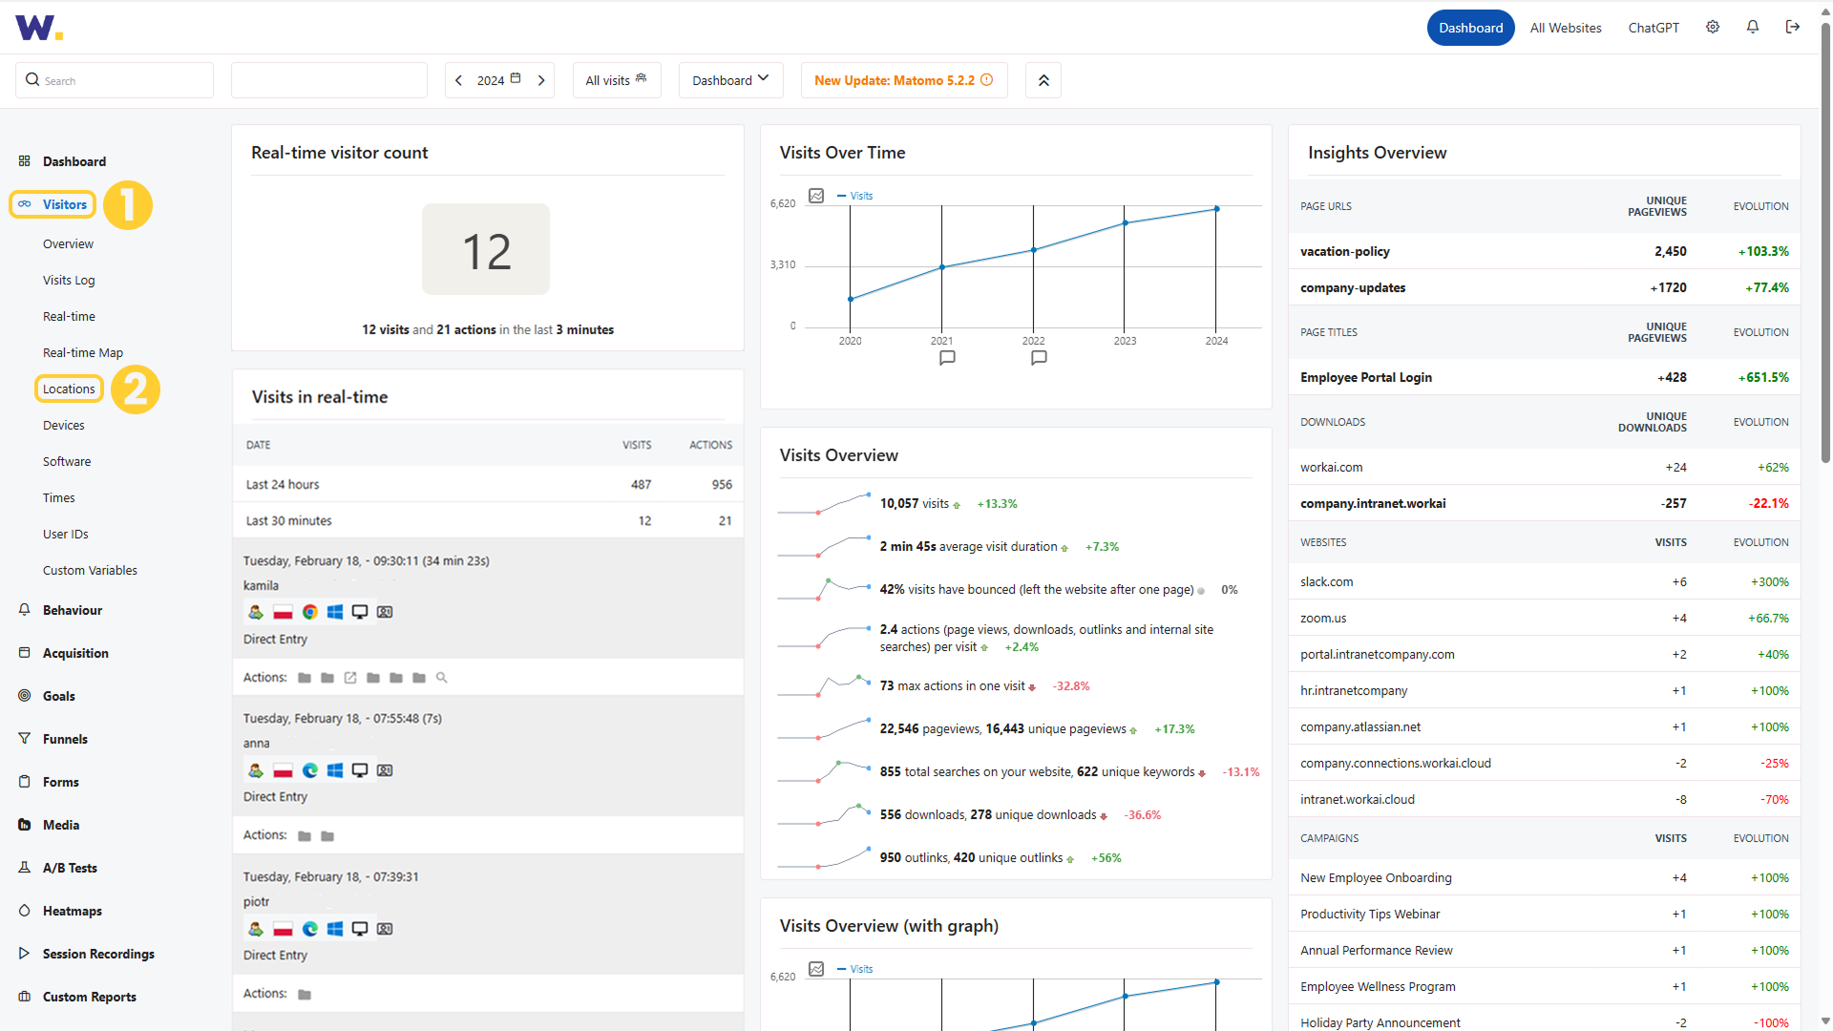
Task: Click New Employee Onboarding campaign
Action: [x=1544, y=877]
